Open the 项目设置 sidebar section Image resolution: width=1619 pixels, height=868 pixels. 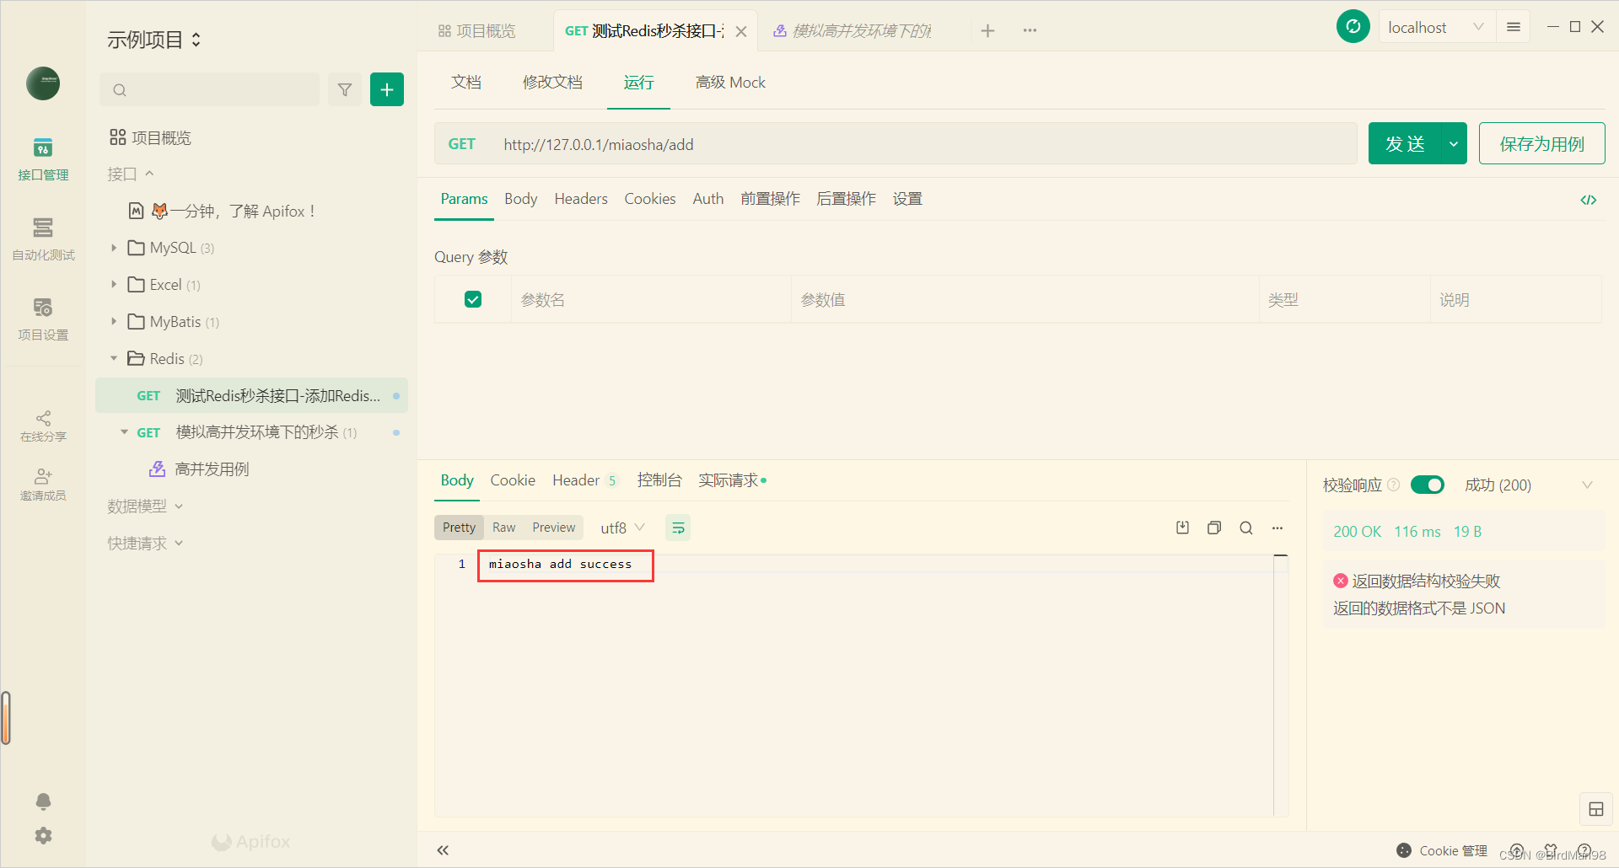tap(43, 319)
